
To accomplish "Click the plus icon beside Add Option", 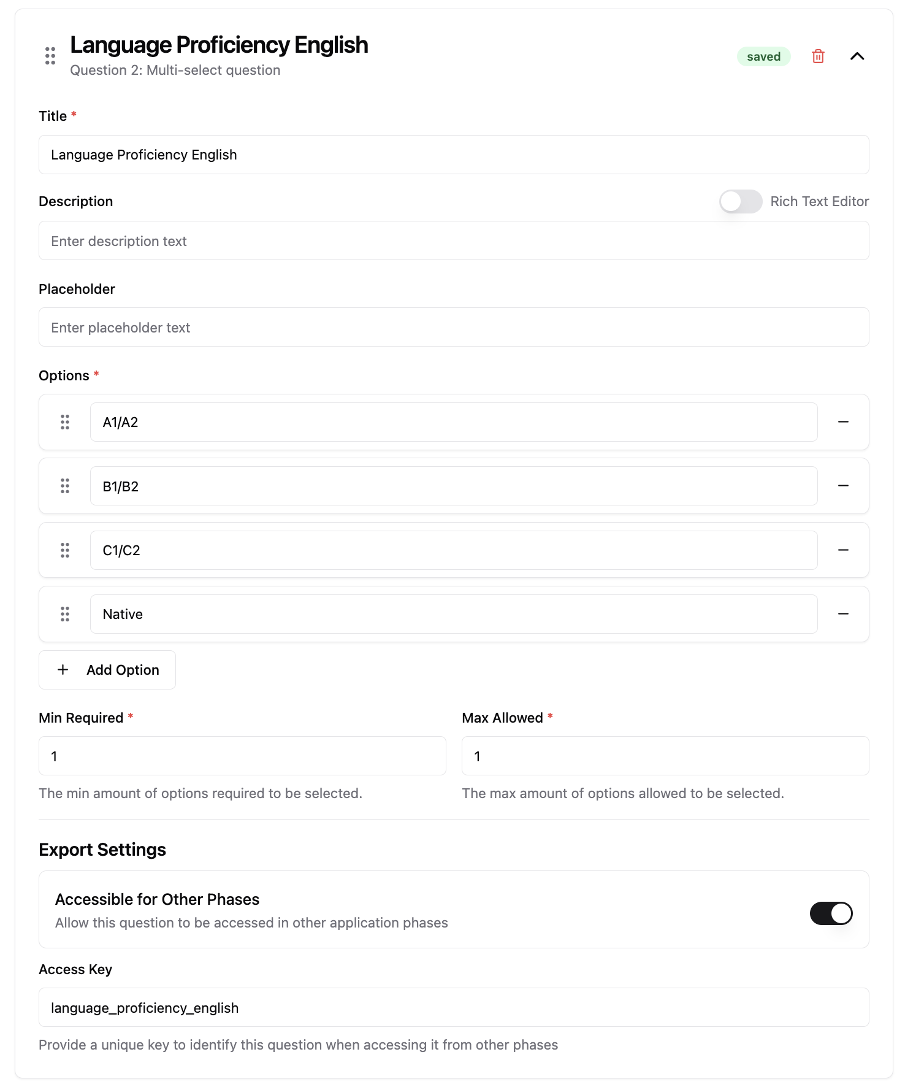I will click(x=62, y=669).
